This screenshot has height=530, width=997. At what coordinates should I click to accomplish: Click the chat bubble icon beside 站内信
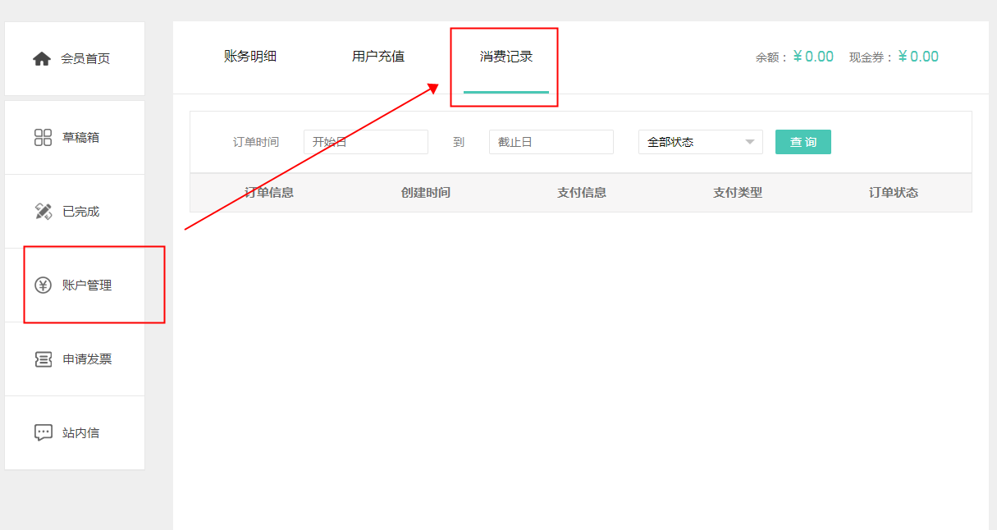(43, 433)
